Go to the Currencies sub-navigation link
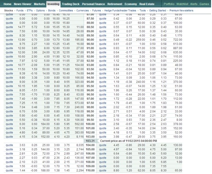This screenshot has height=174, width=212. pyautogui.click(x=82, y=11)
